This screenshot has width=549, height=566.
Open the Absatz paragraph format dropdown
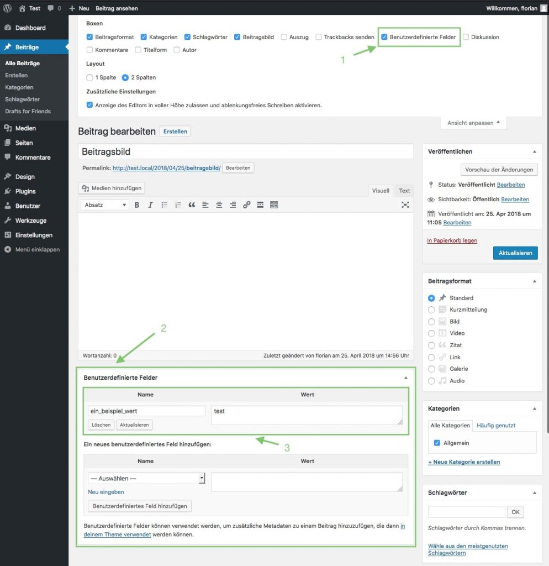105,205
